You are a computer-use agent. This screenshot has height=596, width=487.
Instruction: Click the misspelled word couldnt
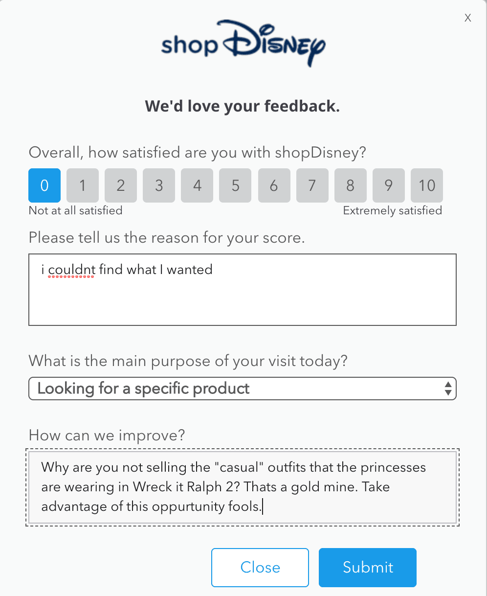tap(71, 270)
